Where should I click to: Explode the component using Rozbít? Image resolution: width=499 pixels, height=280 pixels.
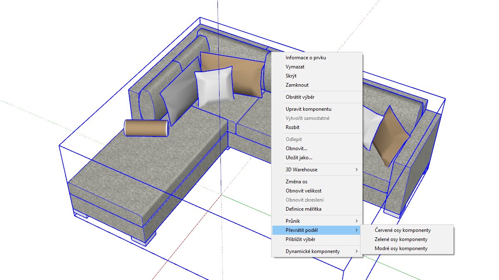(x=292, y=127)
